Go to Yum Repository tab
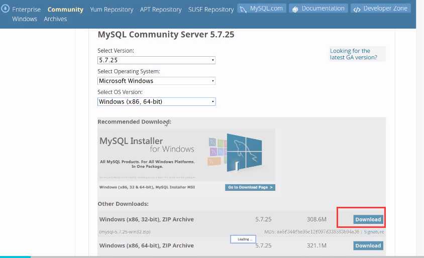 tap(112, 10)
